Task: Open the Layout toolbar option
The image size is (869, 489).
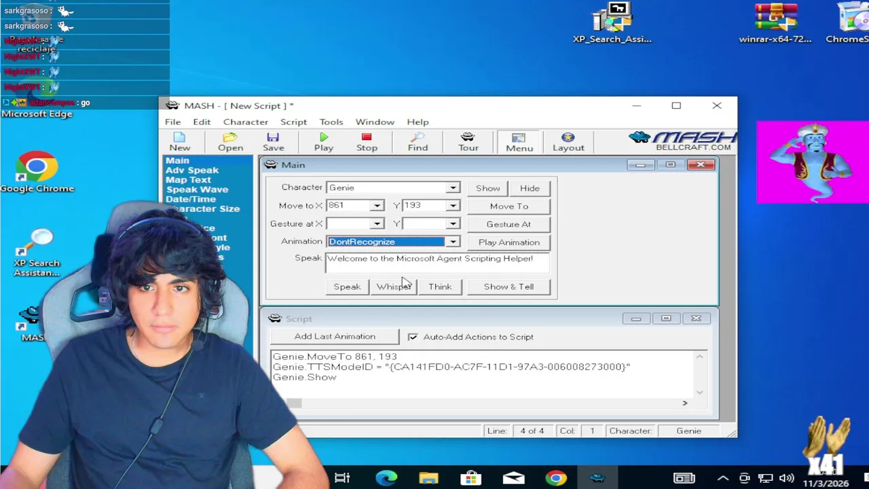Action: coord(568,142)
